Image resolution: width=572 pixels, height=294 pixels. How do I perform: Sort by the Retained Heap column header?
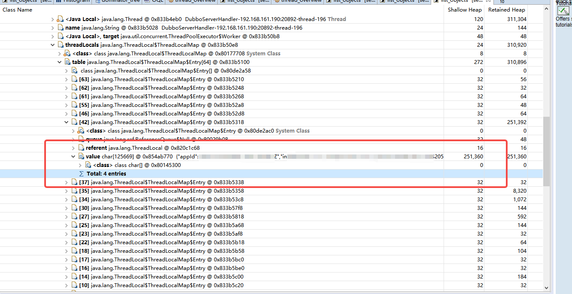point(506,9)
